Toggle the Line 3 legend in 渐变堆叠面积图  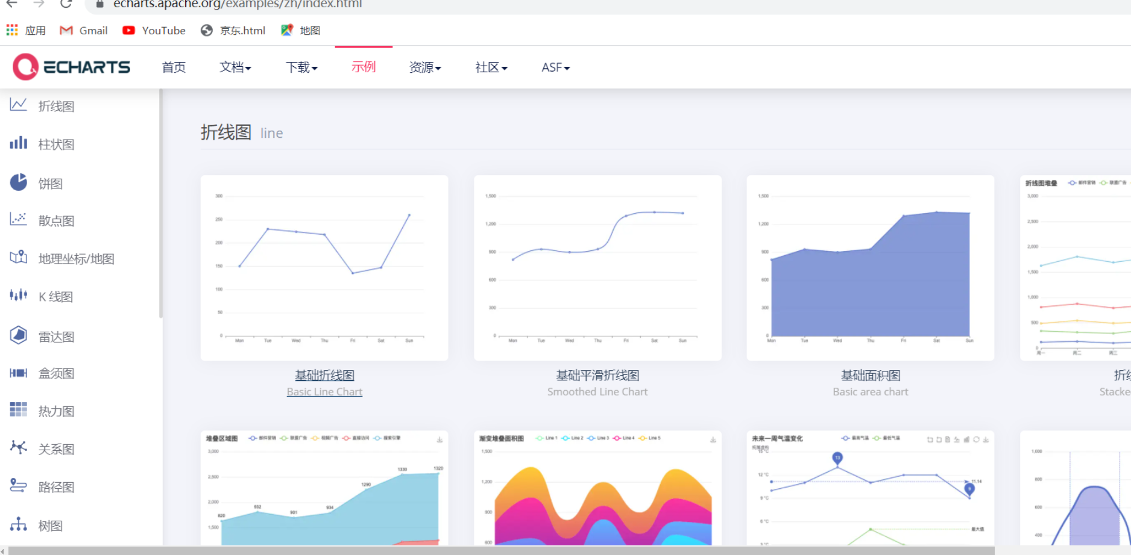point(597,438)
